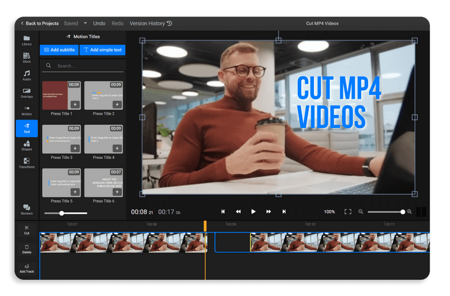Open Version History
450x296 pixels.
coord(151,24)
